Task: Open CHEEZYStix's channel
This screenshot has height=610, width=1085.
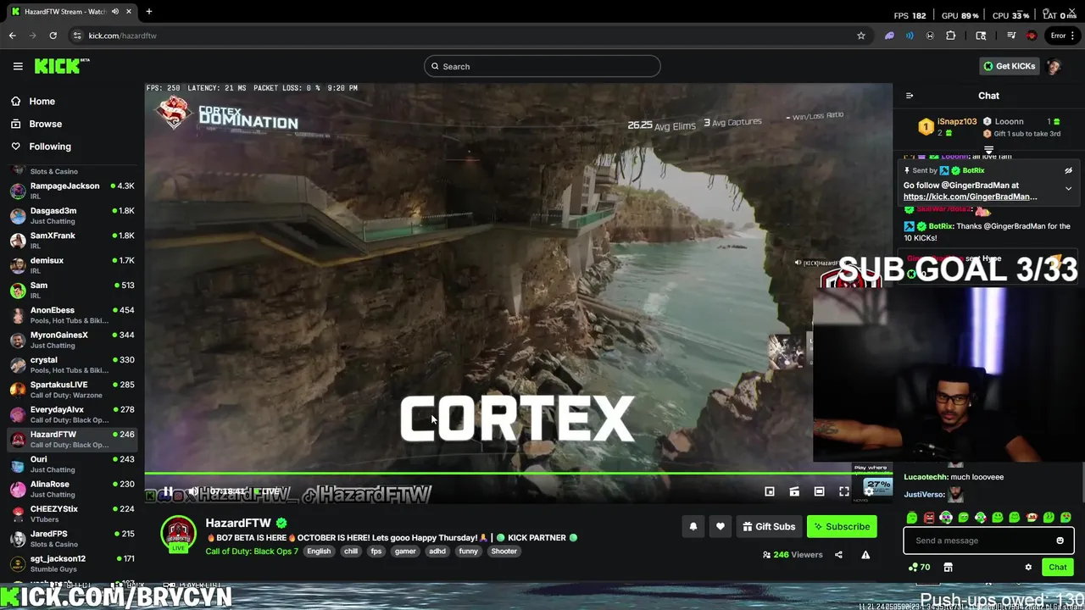Action: tap(72, 514)
